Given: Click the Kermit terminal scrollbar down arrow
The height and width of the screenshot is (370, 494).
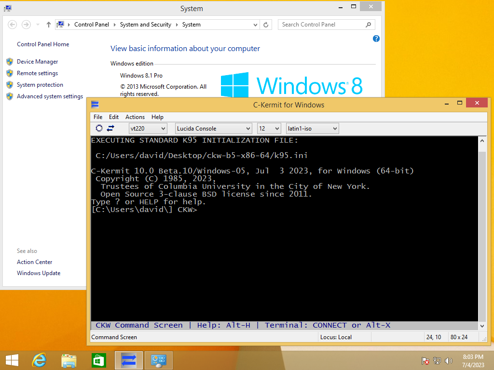Looking at the screenshot, I should pos(482,326).
